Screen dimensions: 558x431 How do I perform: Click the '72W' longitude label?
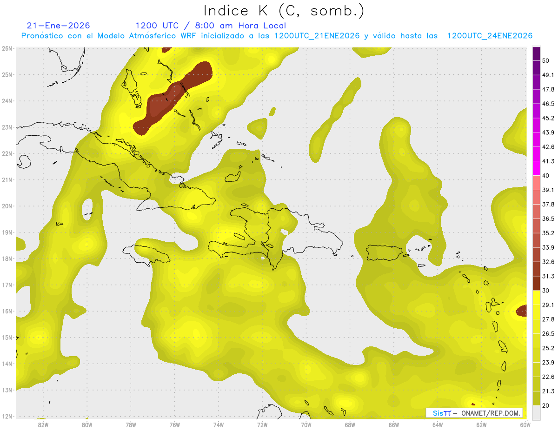coord(262,424)
